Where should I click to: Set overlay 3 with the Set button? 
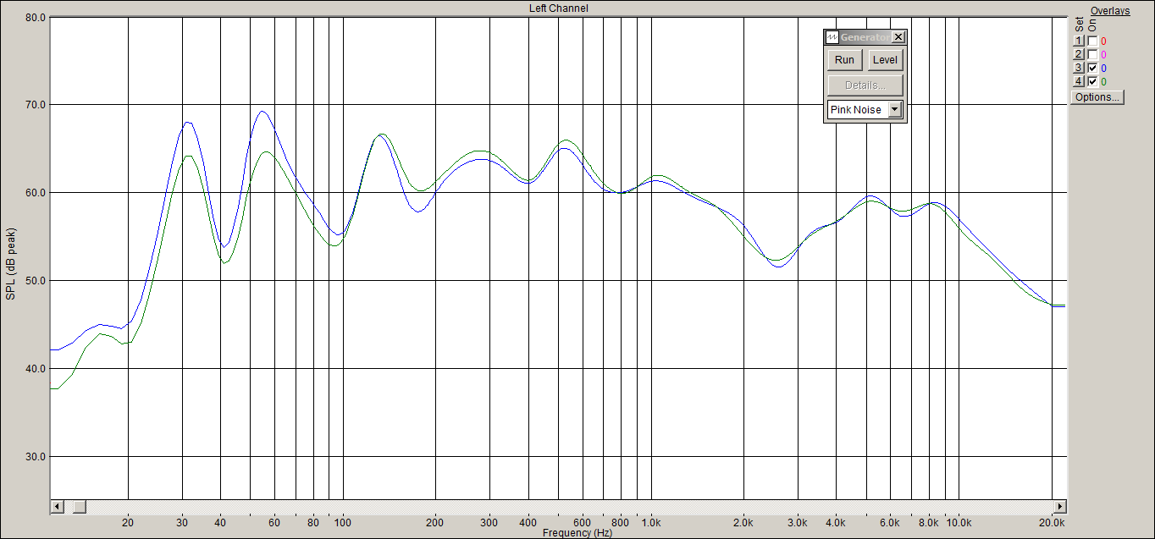click(x=1079, y=68)
